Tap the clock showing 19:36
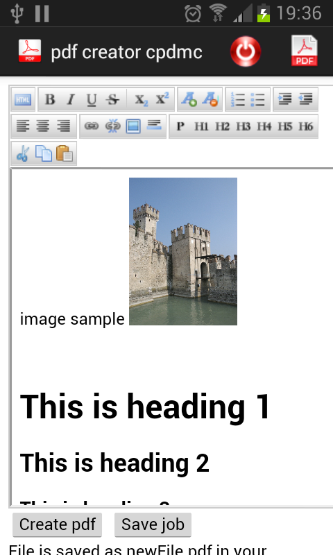This screenshot has height=555, width=333. [x=299, y=13]
